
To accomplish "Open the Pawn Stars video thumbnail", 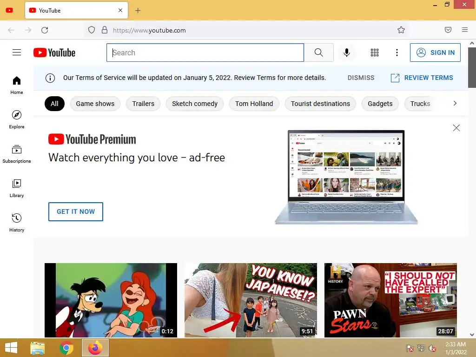I will pos(390,300).
